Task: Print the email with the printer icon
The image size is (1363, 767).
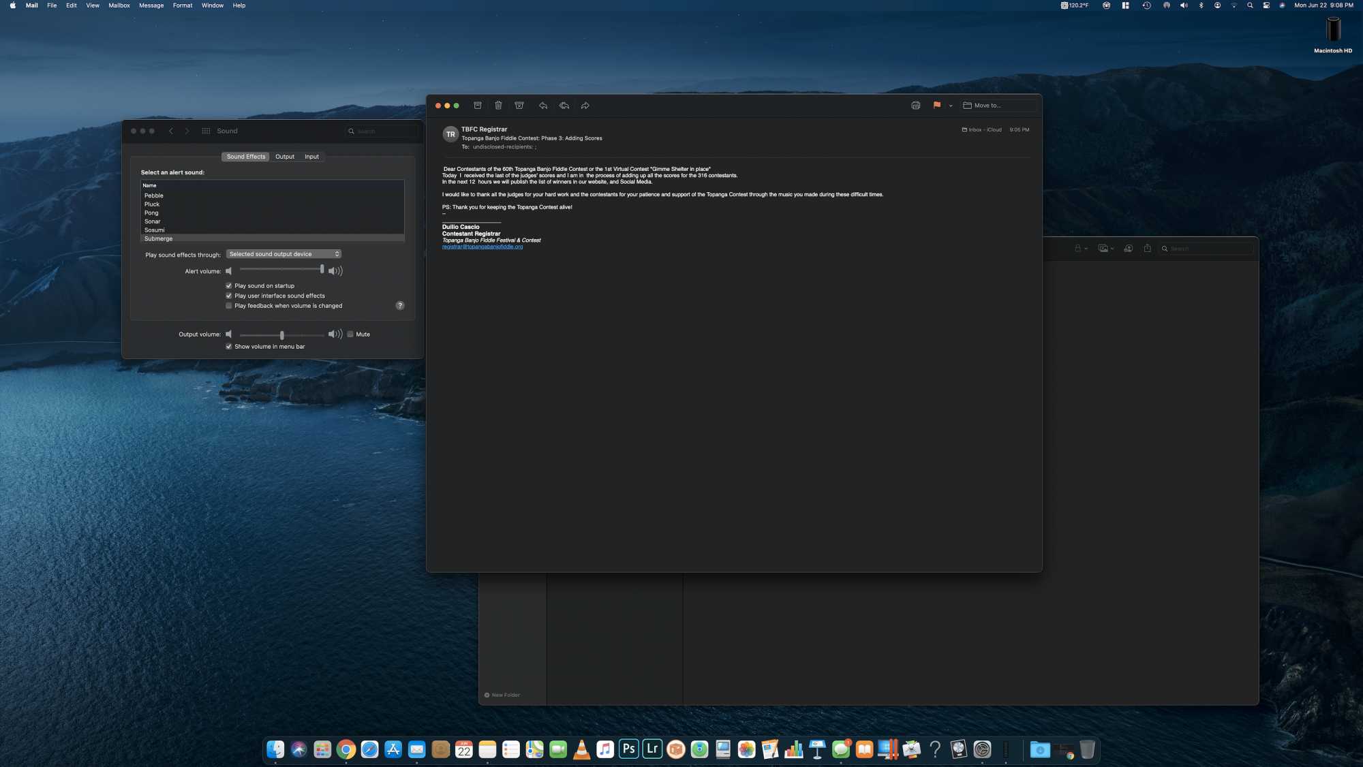Action: click(x=916, y=106)
